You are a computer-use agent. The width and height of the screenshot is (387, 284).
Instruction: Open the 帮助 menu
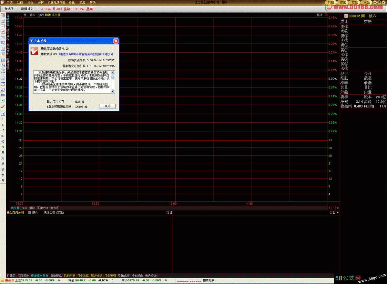pos(93,3)
